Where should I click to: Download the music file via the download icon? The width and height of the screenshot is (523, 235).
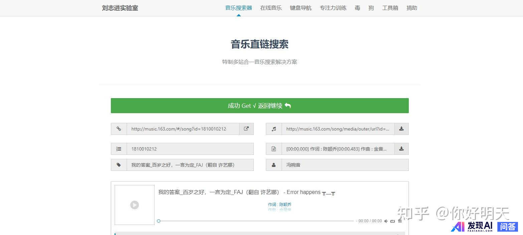click(x=401, y=129)
